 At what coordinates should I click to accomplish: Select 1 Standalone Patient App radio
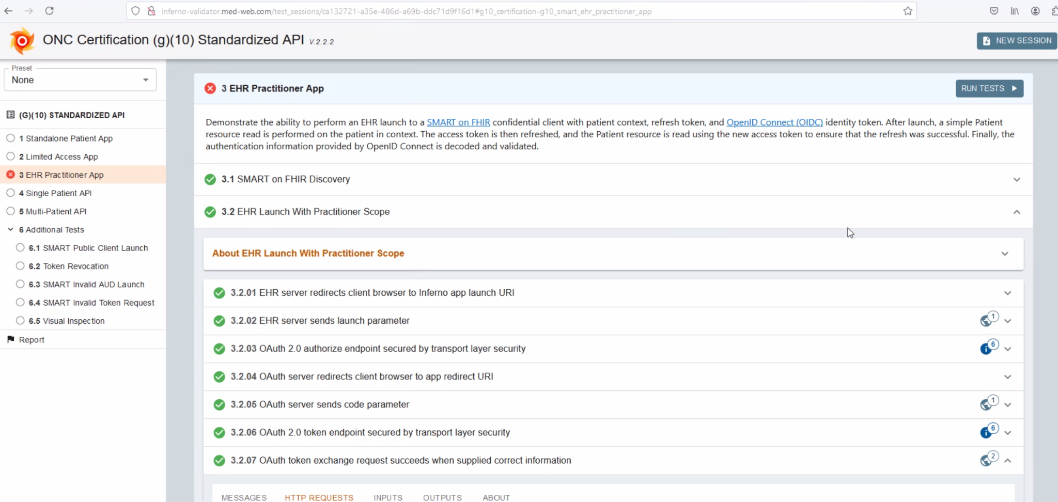10,138
